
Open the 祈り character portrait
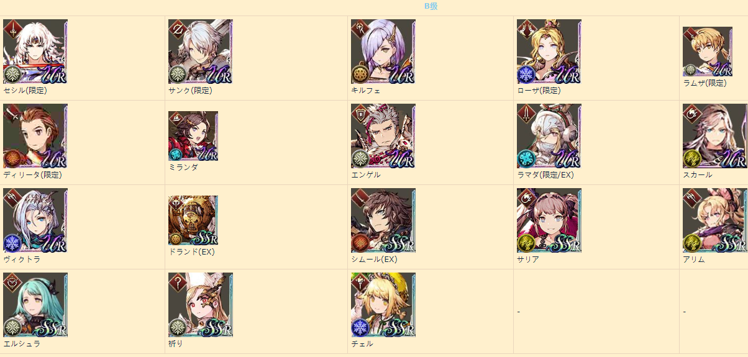[x=201, y=305]
